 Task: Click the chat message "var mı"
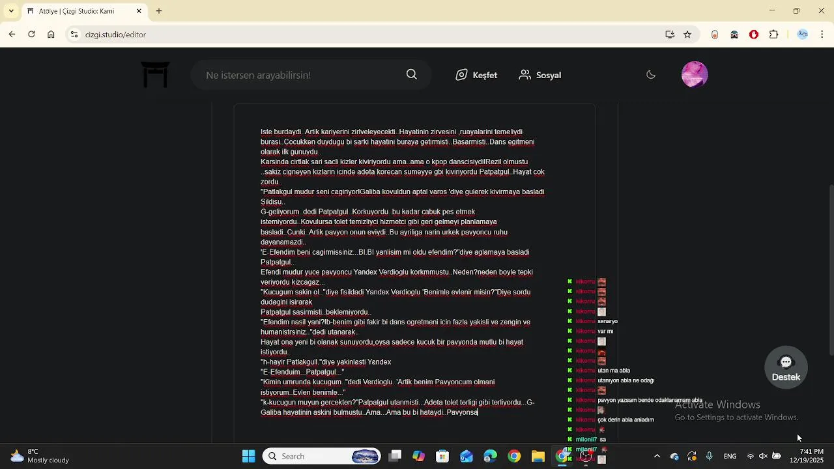tap(605, 331)
